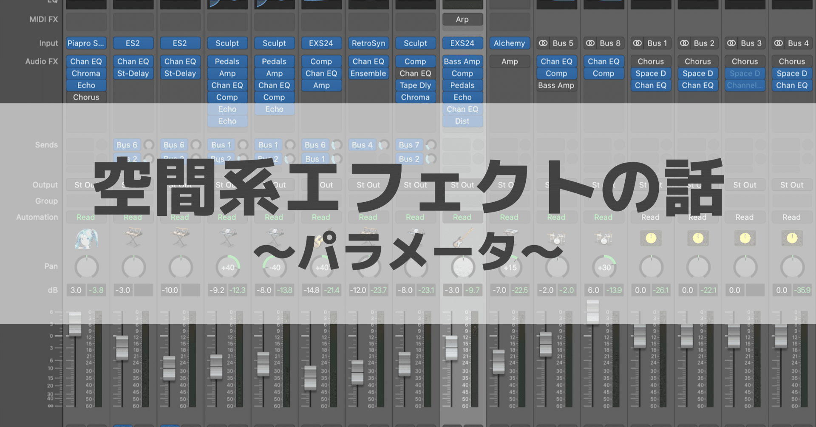This screenshot has width=816, height=427.
Task: Toggle stereo format icon beside Bus 2 input
Action: click(684, 43)
